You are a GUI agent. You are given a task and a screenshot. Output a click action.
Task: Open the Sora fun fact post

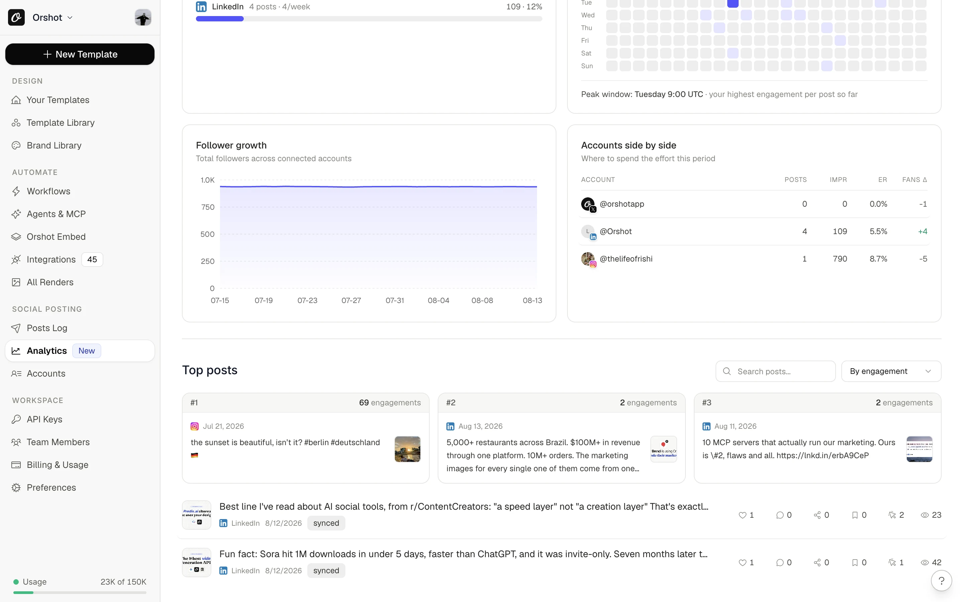pyautogui.click(x=463, y=554)
